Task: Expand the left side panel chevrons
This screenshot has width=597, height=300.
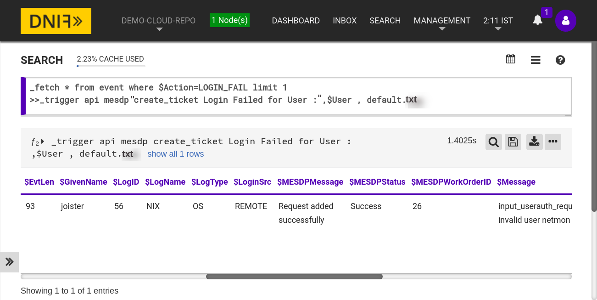Action: tap(9, 262)
